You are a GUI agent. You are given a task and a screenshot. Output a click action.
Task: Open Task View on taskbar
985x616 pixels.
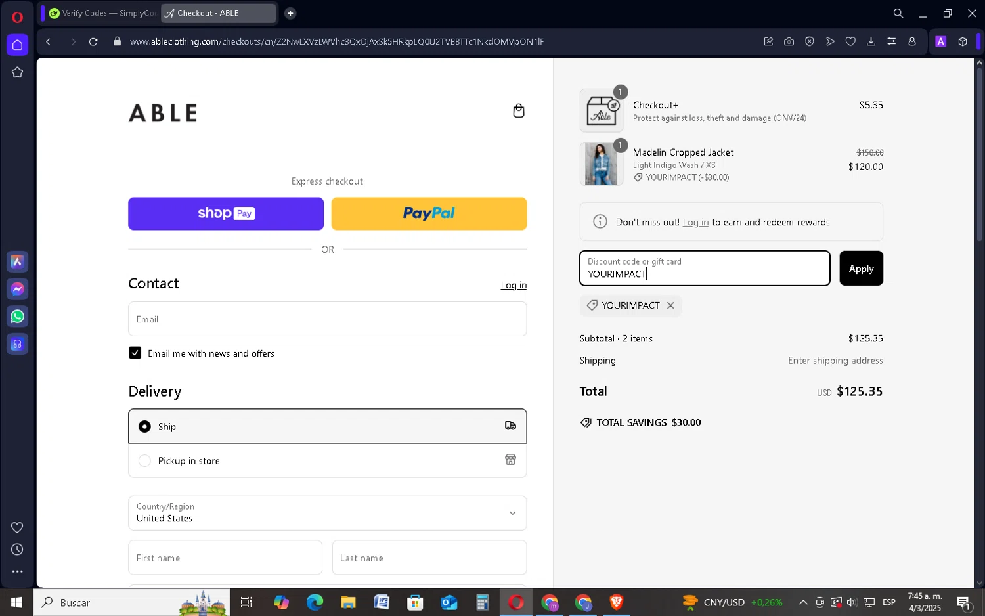tap(247, 602)
